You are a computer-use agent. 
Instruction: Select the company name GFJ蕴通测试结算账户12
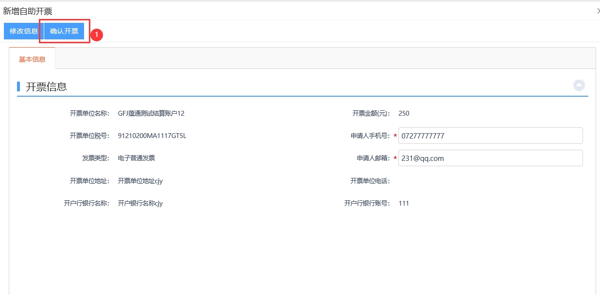[x=151, y=114]
